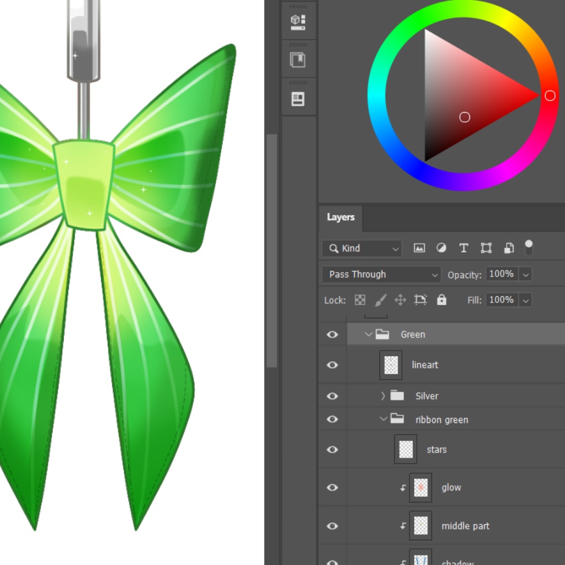The width and height of the screenshot is (565, 565).
Task: Select the 'glow' layer name
Action: (451, 488)
